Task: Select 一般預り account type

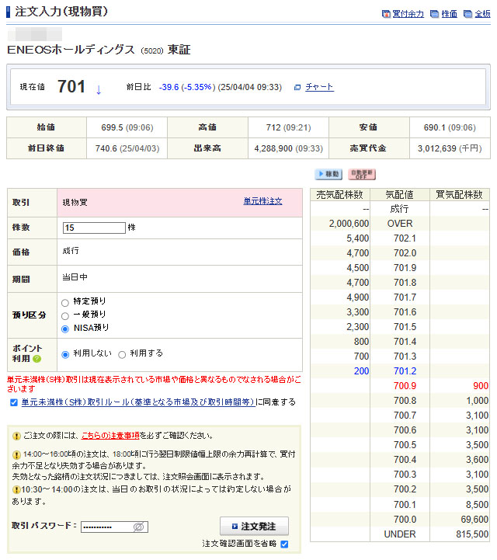Action: (x=65, y=315)
